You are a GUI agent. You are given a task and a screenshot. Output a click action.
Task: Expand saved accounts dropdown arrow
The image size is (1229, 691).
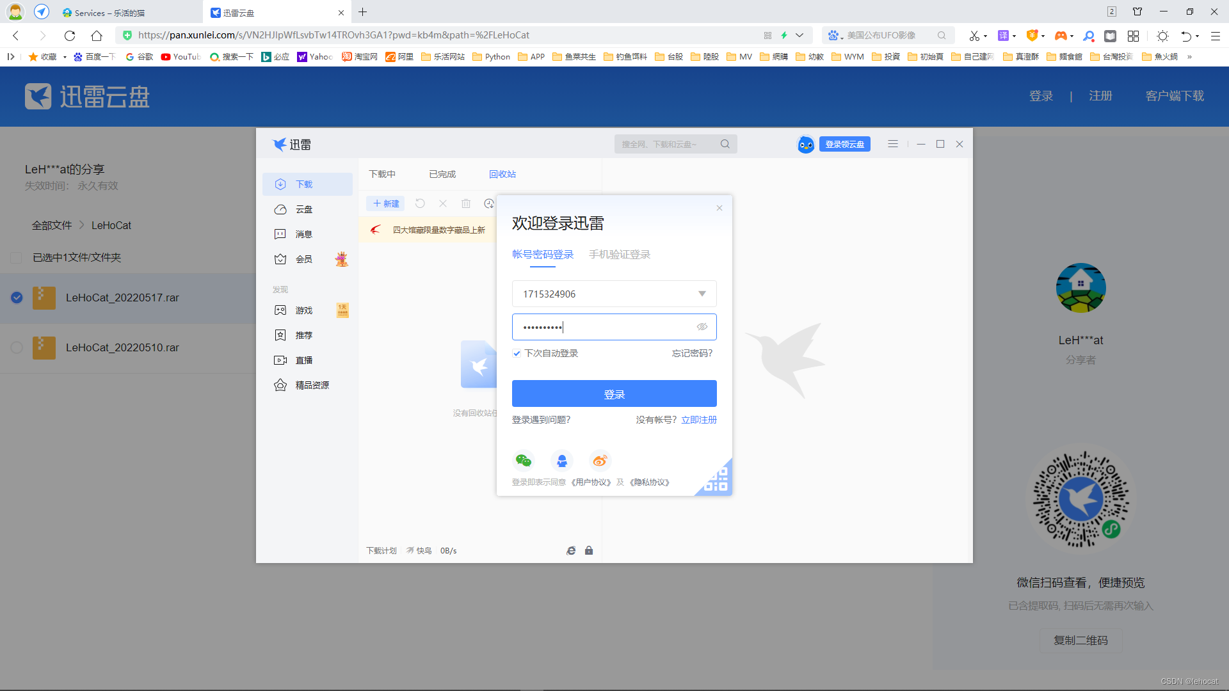tap(702, 294)
